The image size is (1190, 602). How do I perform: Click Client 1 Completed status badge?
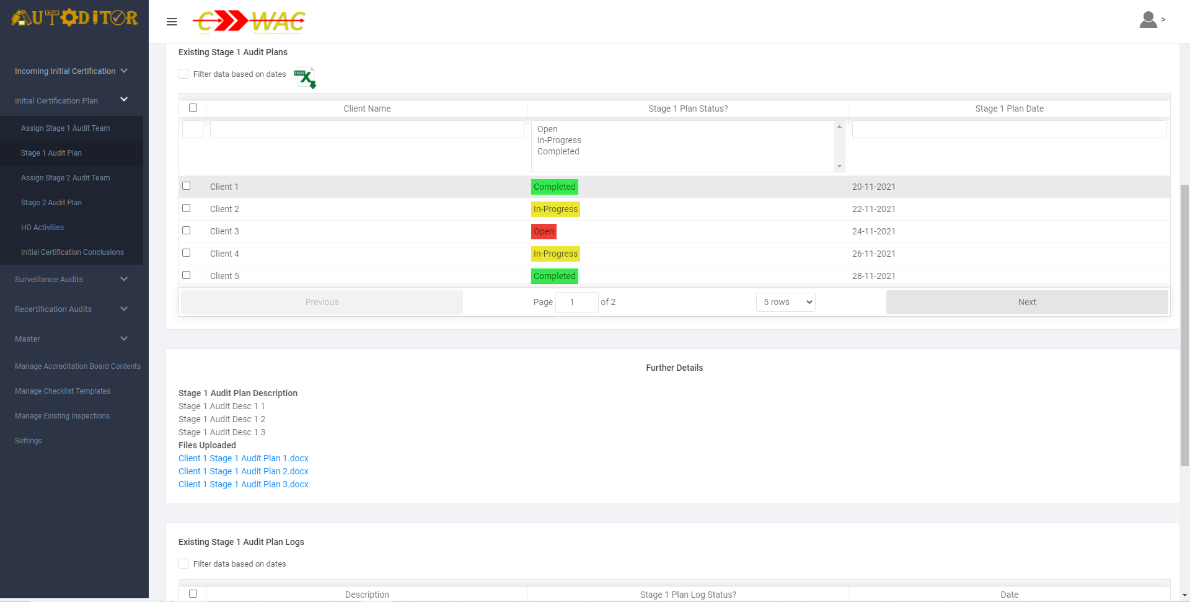coord(554,187)
